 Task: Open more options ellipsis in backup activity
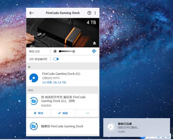(x=88, y=113)
